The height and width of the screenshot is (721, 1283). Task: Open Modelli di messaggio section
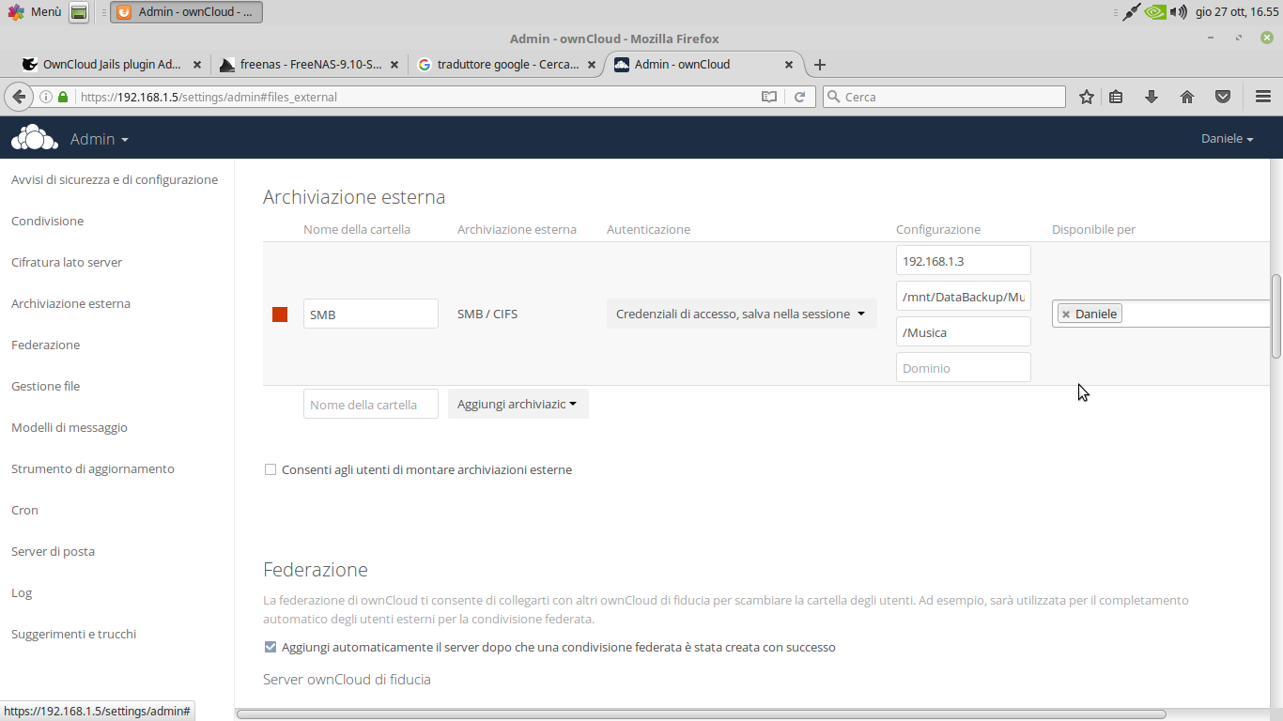click(x=70, y=427)
